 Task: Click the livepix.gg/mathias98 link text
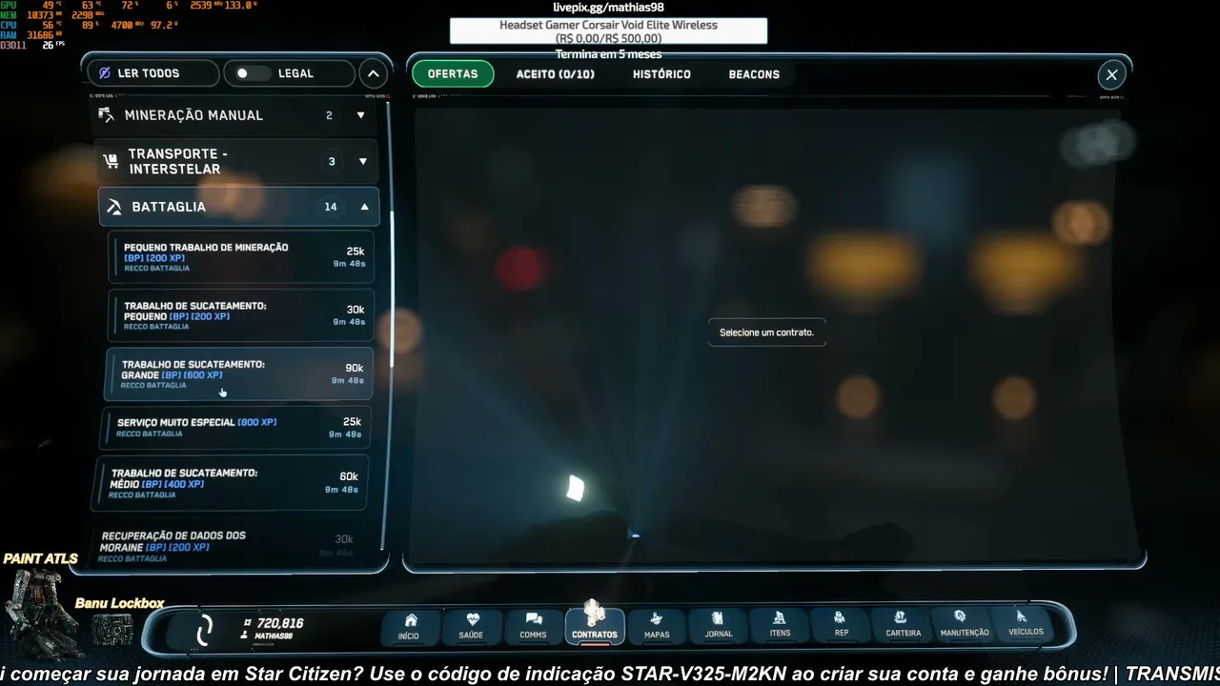coord(609,8)
